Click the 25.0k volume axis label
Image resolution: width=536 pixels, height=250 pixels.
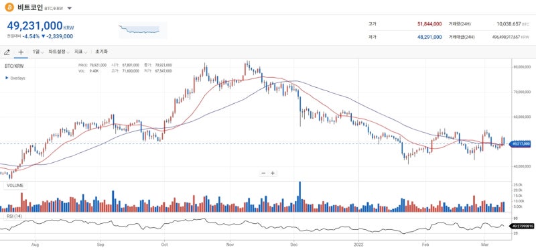point(517,185)
